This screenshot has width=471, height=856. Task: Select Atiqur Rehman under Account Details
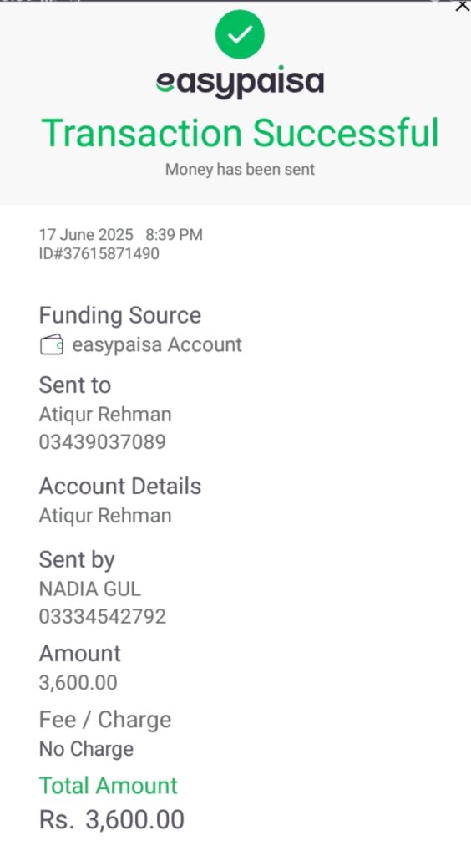[105, 516]
